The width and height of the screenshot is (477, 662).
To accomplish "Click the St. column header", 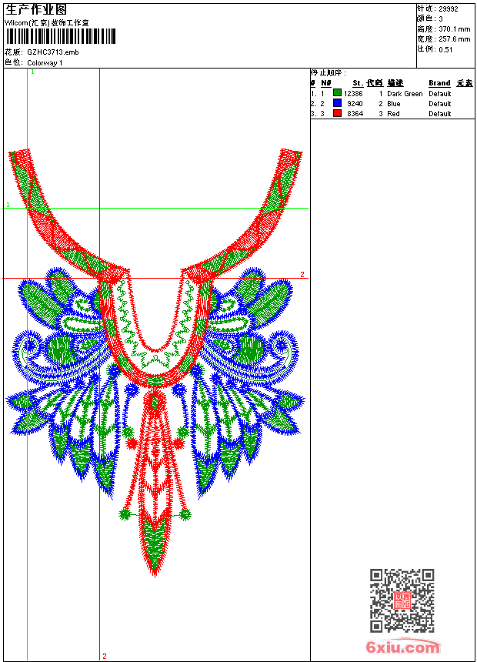I will (357, 83).
